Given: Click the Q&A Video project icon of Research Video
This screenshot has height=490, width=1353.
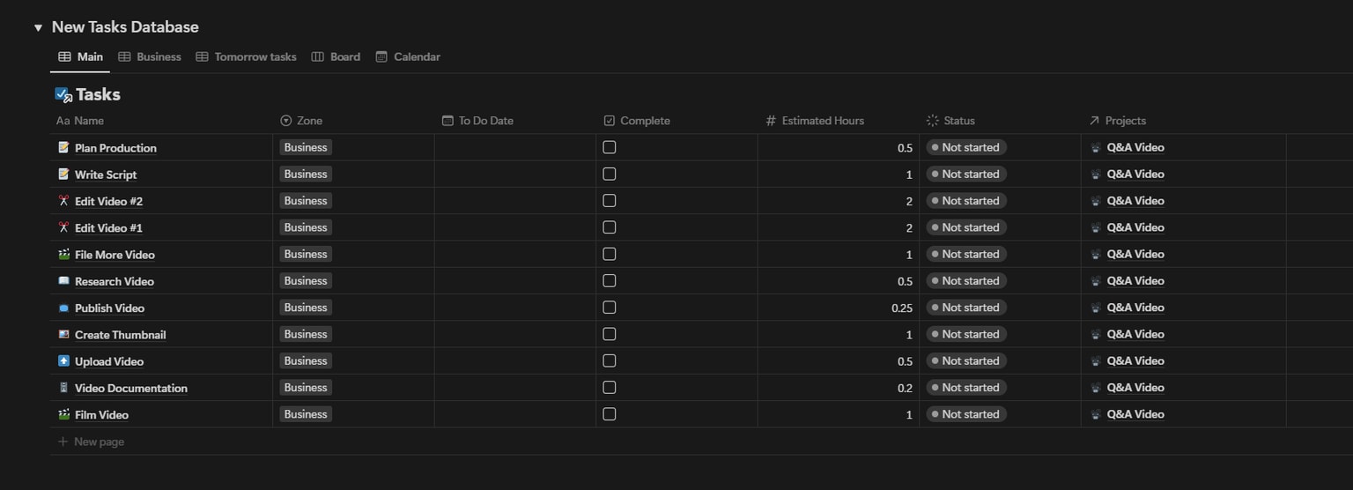Looking at the screenshot, I should pyautogui.click(x=1096, y=280).
